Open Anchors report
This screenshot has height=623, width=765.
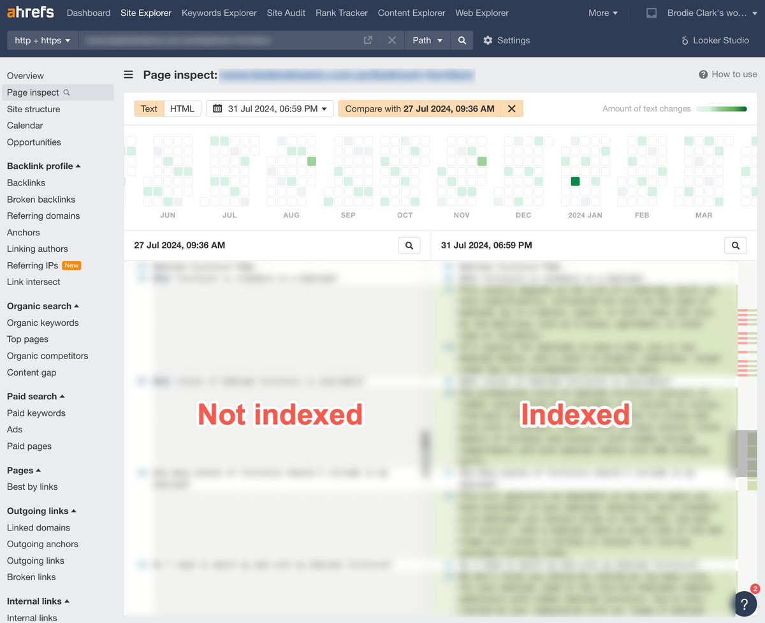24,233
